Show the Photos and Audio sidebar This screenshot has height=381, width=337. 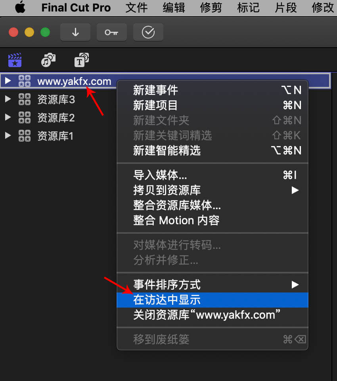coord(48,60)
